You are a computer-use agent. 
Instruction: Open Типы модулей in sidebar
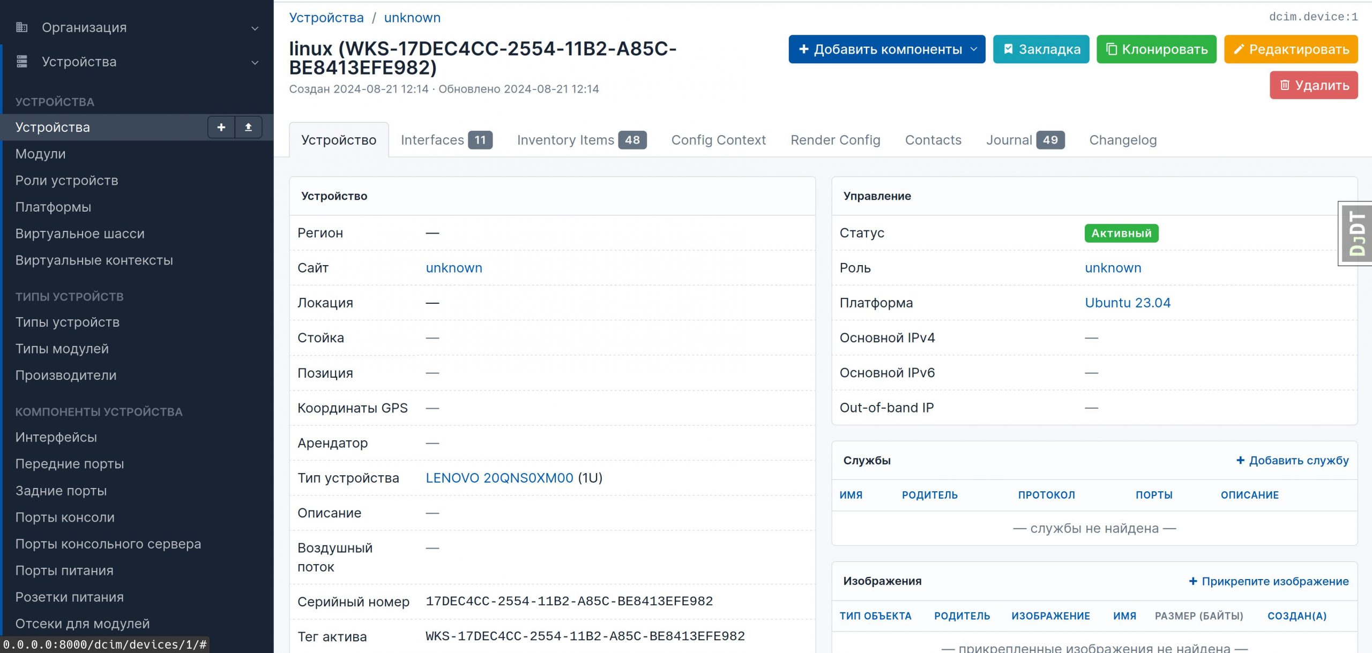pos(62,349)
